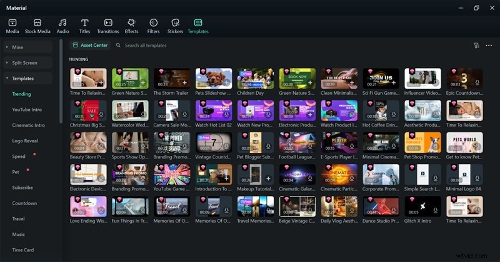Viewport: 500px width, 262px height.
Task: Select YouTube Intro in the sidebar
Action: [x=28, y=109]
